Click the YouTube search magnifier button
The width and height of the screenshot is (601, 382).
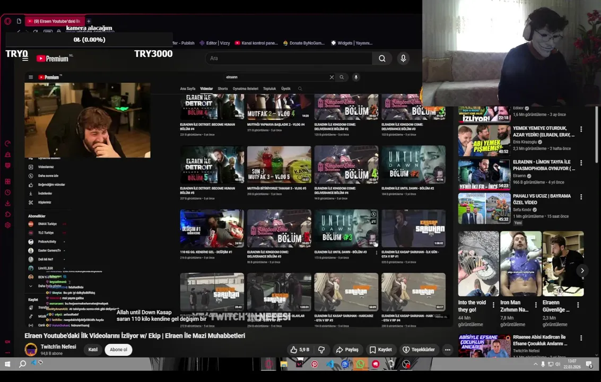(382, 58)
